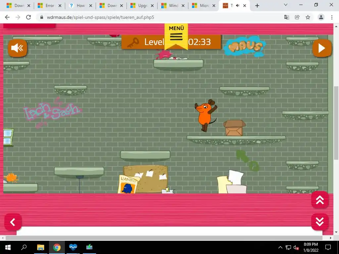Switch to the Micr tab
The image size is (339, 254).
coord(204,6)
